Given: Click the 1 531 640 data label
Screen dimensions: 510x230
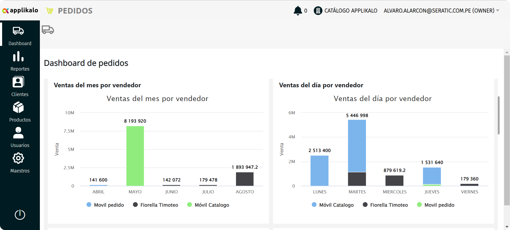Looking at the screenshot, I should click(x=432, y=162).
